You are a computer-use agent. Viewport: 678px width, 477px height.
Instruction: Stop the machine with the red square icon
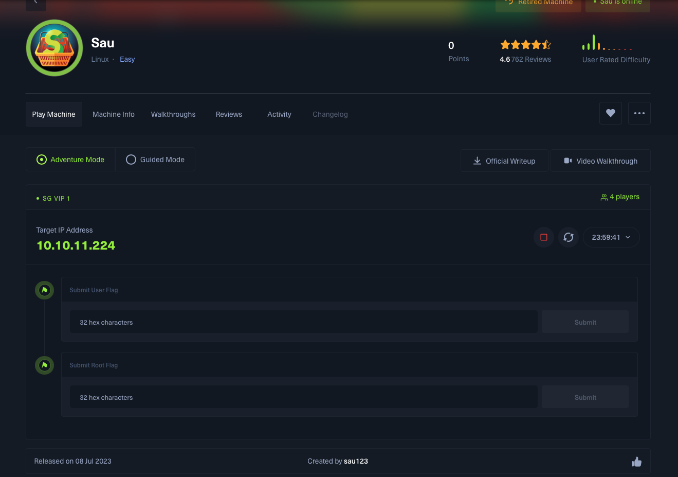[x=543, y=237]
